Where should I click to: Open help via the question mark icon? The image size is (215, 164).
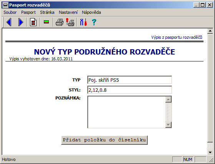(x=94, y=22)
